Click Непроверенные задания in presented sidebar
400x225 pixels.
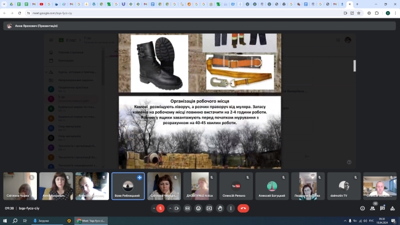tap(76, 81)
